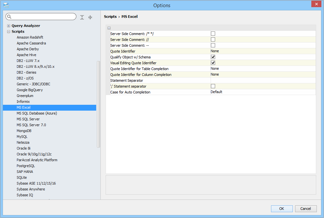The width and height of the screenshot is (324, 218).
Task: Select Apache Cassandra script options
Action: pos(31,43)
